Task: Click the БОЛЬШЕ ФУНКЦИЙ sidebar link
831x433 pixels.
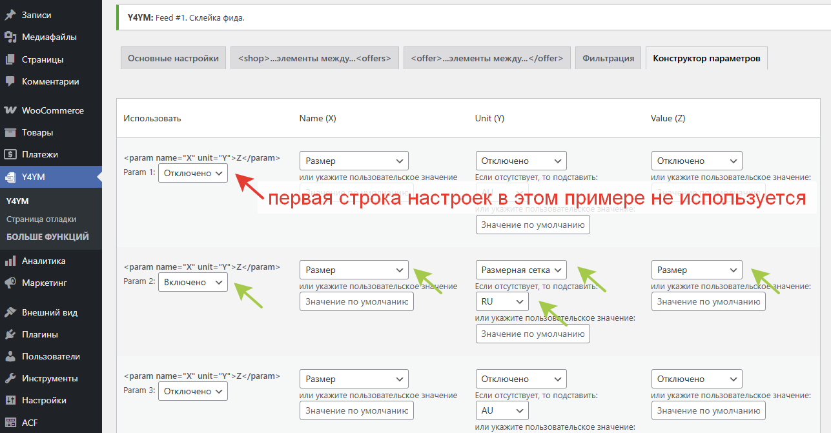Action: point(48,237)
